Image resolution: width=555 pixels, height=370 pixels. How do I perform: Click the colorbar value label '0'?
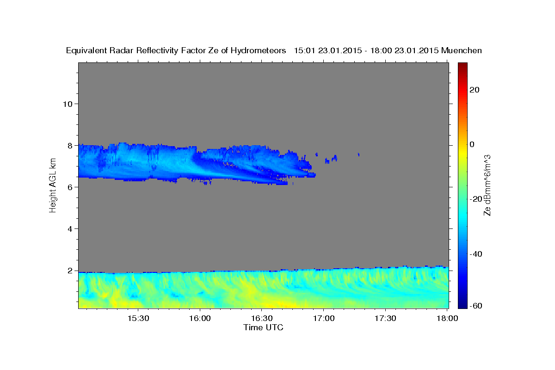coord(473,144)
